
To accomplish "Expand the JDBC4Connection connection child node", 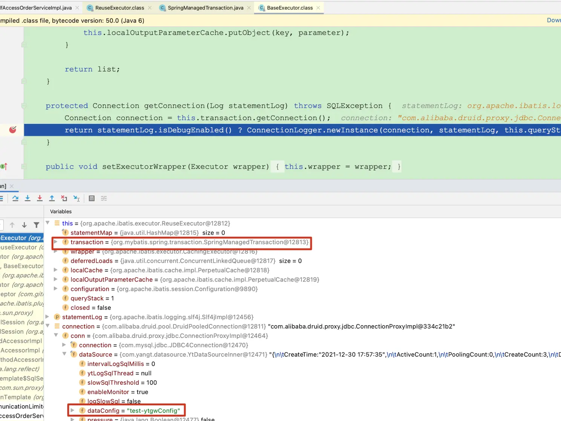I will (x=64, y=345).
